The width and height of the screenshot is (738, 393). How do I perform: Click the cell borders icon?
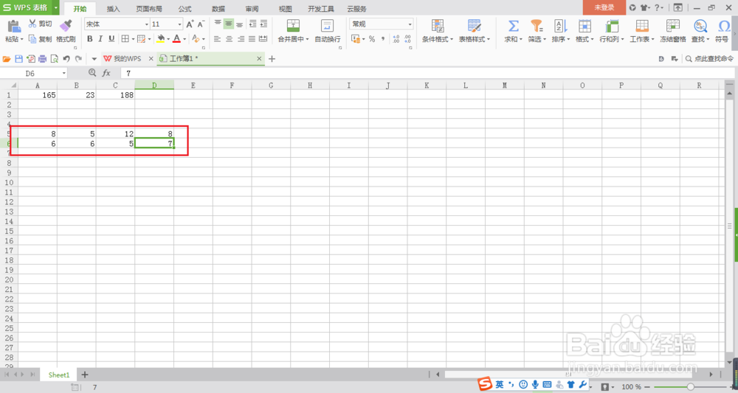pyautogui.click(x=125, y=39)
